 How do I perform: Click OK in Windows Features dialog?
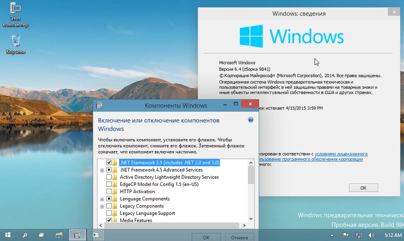click(206, 237)
